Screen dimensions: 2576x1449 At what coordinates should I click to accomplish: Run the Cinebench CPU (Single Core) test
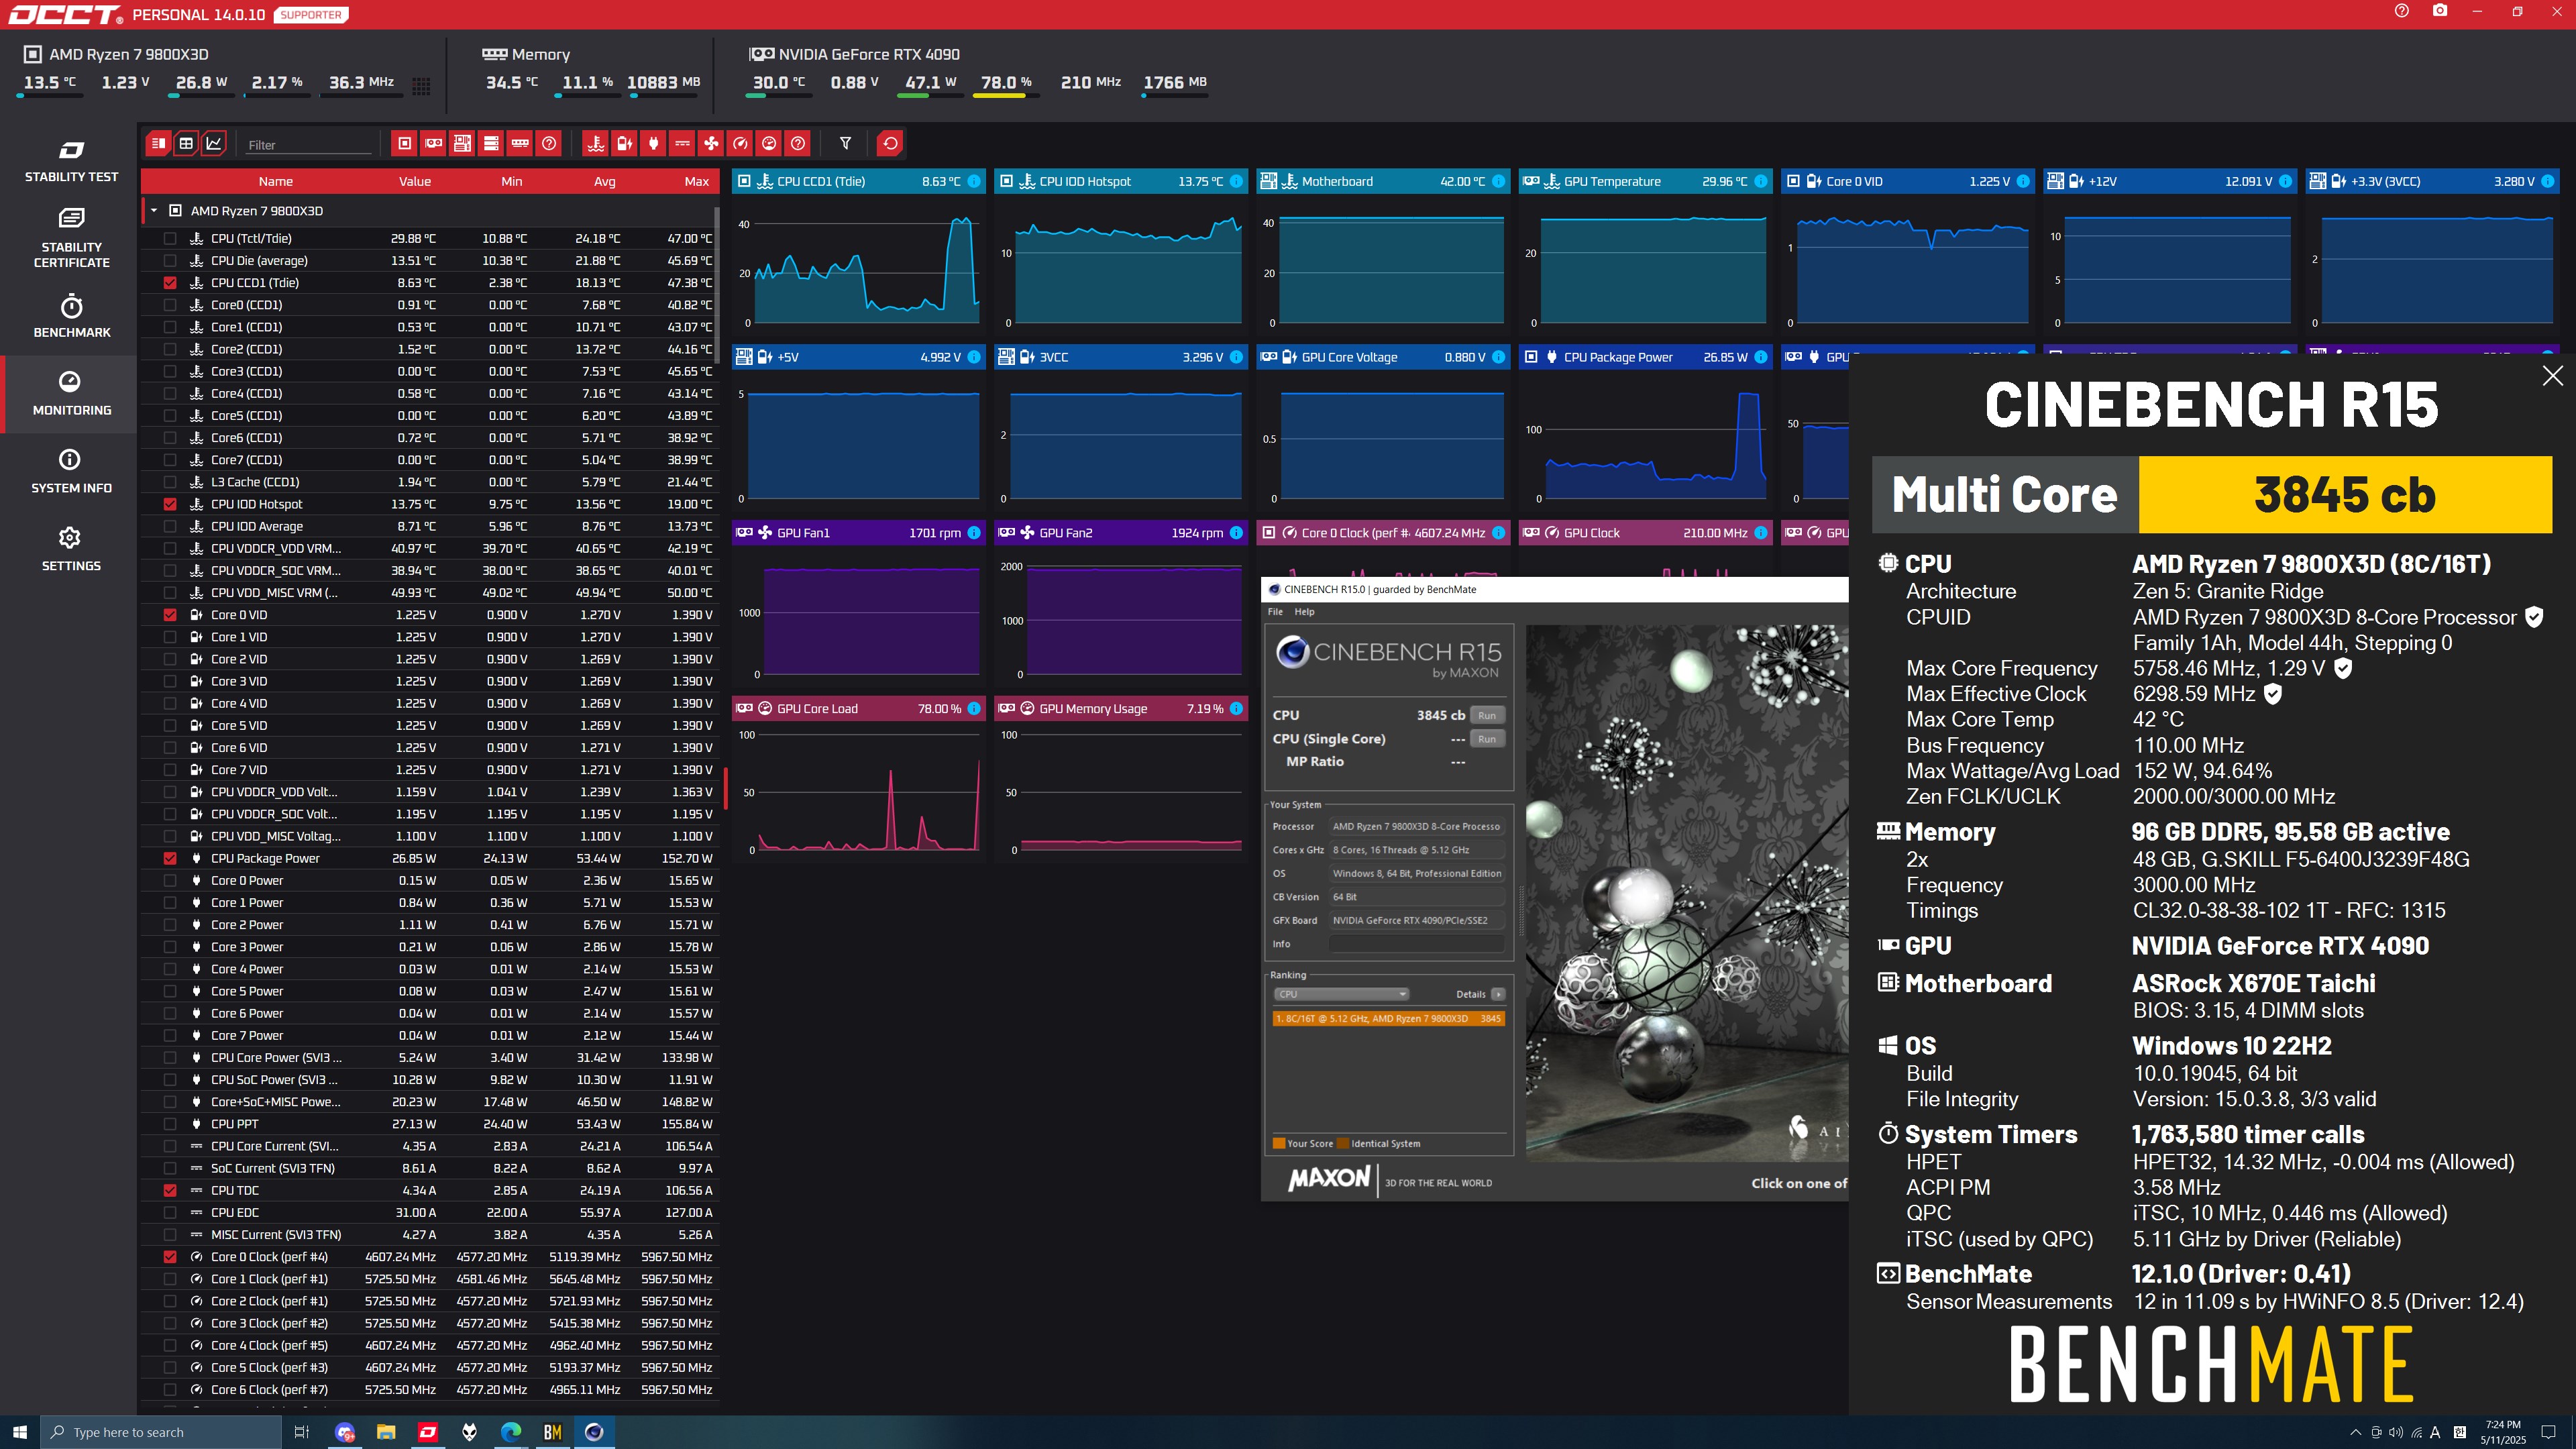pyautogui.click(x=1487, y=739)
